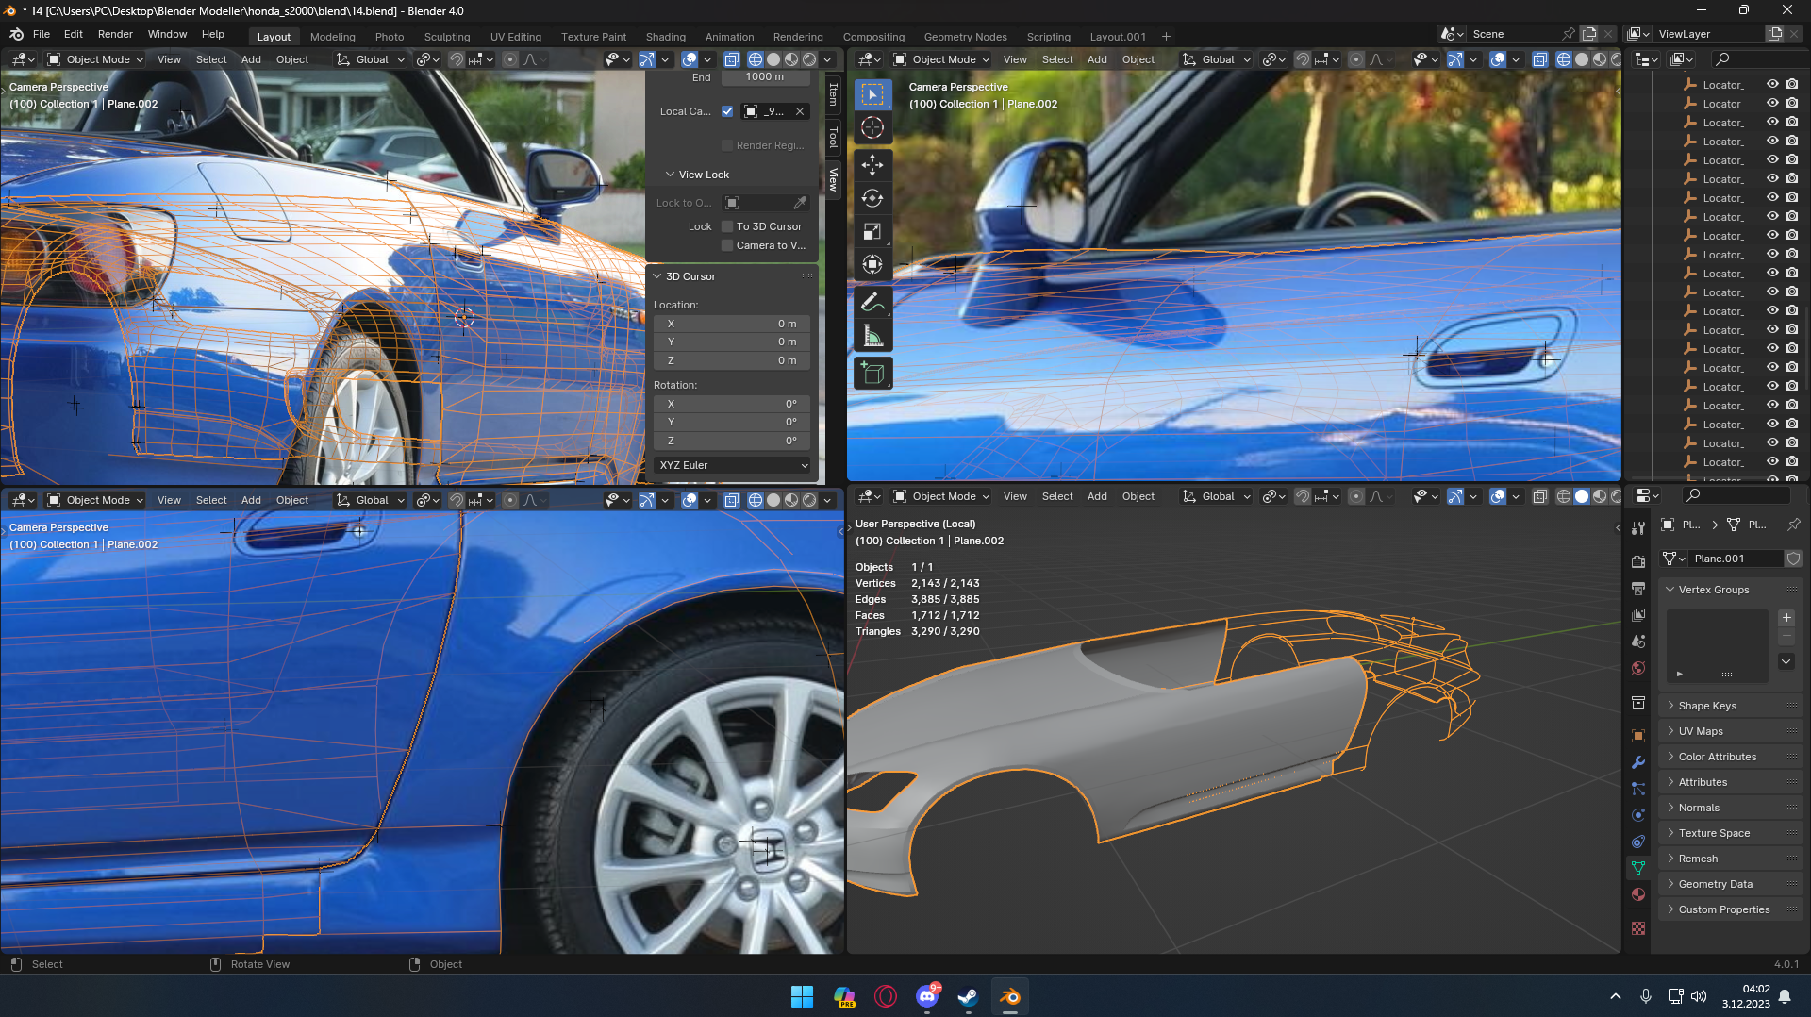
Task: Open the Material properties tab
Action: click(1638, 894)
